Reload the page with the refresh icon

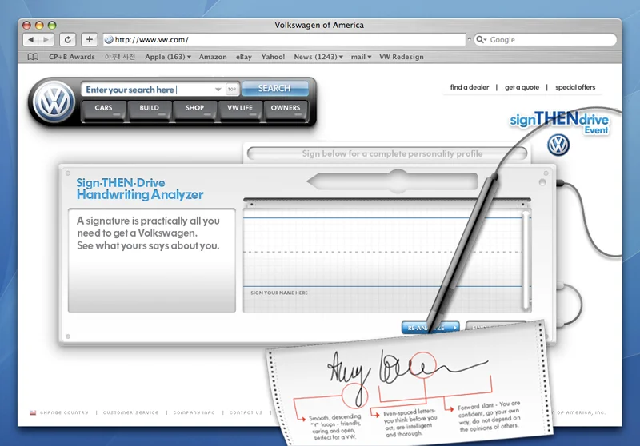click(68, 39)
